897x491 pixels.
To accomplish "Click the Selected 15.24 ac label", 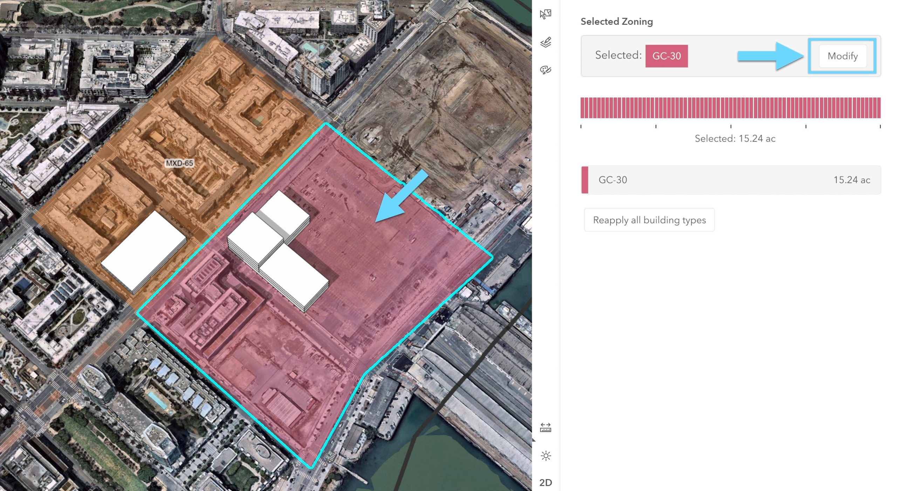I will pos(735,139).
